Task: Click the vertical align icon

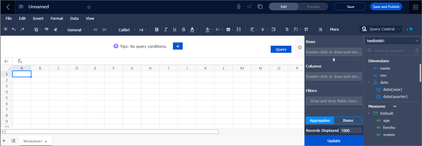Action: coord(263,29)
